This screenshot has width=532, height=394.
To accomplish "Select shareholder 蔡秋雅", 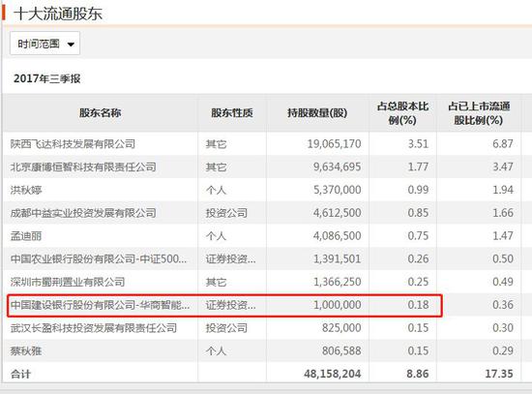I will pyautogui.click(x=26, y=350).
